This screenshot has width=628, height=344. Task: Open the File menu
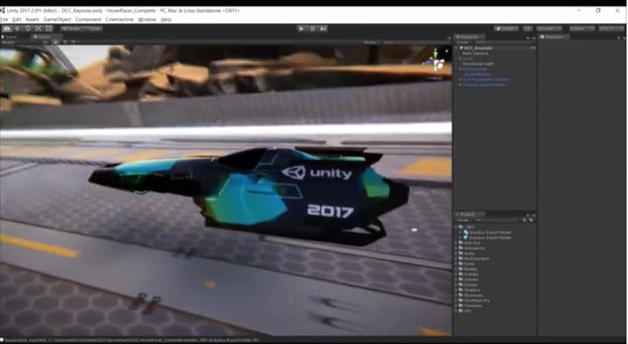click(4, 20)
